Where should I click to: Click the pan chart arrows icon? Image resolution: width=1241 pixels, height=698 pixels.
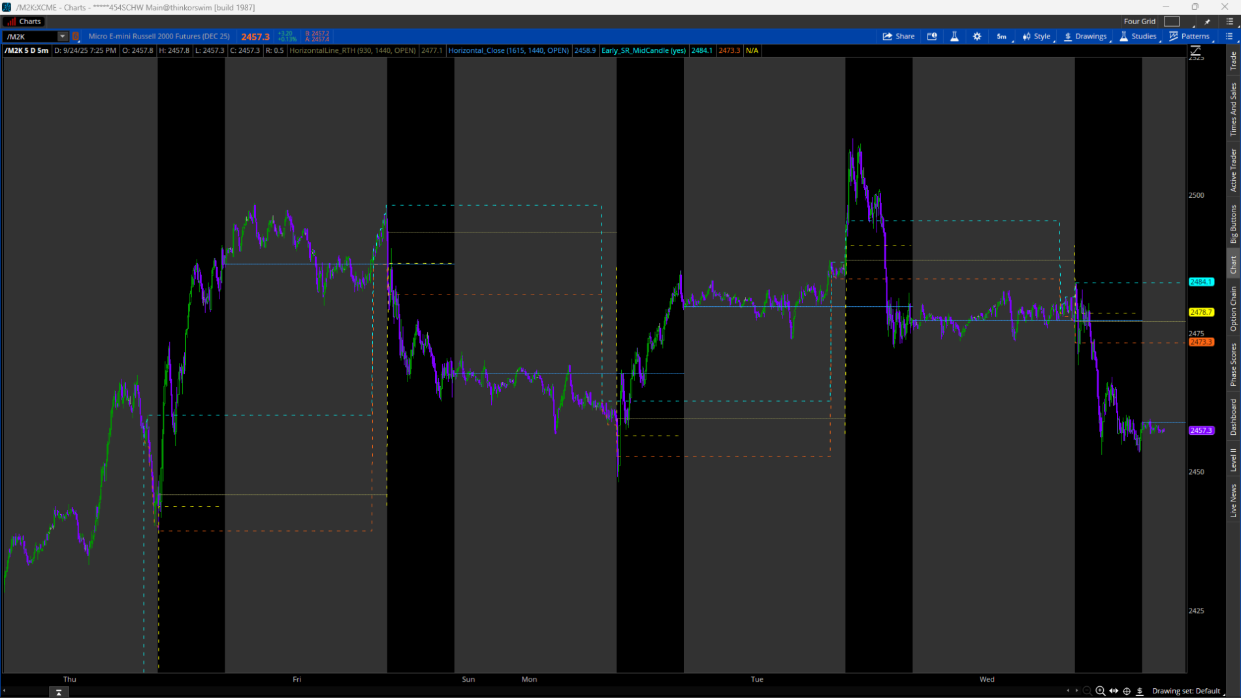click(x=1114, y=691)
